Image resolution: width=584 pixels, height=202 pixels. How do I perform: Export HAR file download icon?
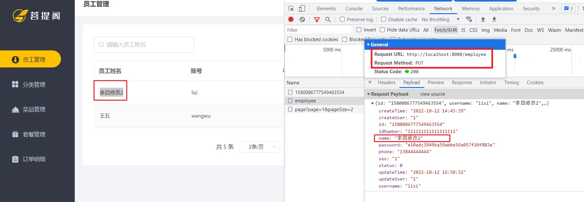click(x=494, y=19)
